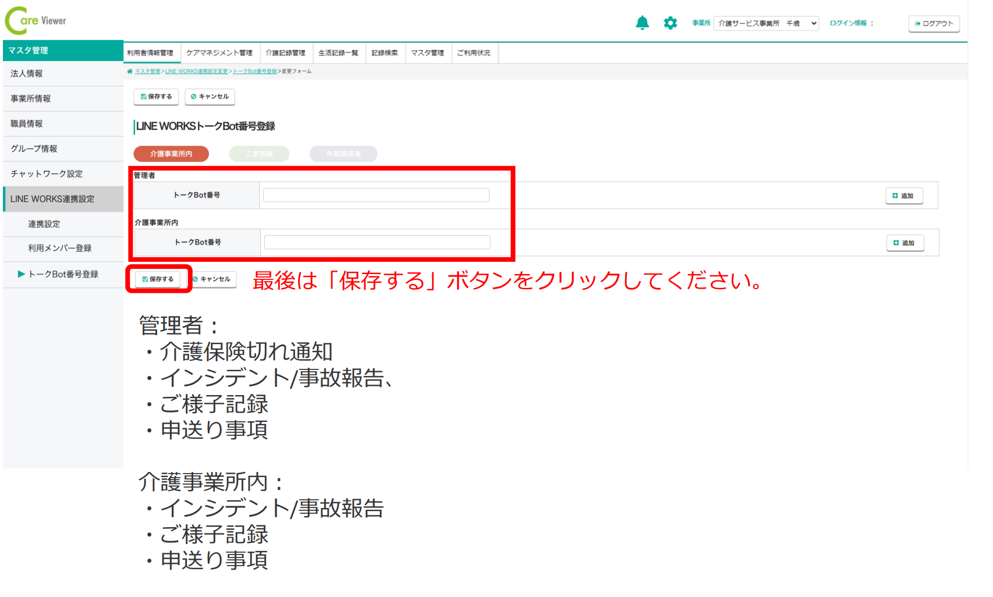The image size is (993, 597).
Task: Click the ログアウト button
Action: tap(934, 24)
